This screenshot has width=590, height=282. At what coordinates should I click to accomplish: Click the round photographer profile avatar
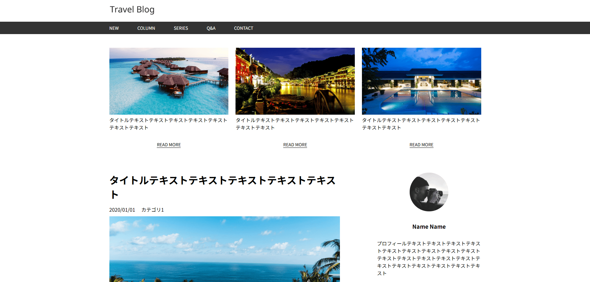[x=429, y=192]
